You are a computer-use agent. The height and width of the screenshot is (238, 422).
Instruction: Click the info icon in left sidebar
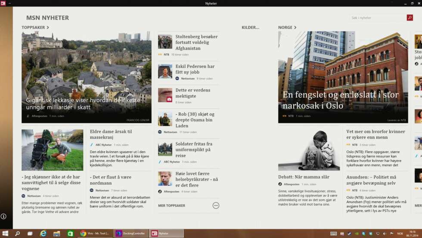click(3, 216)
